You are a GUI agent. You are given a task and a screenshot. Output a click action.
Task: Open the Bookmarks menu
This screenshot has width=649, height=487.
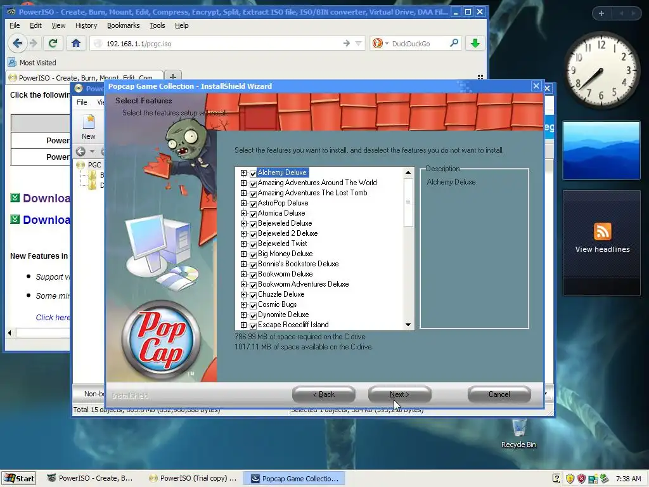[x=124, y=25]
